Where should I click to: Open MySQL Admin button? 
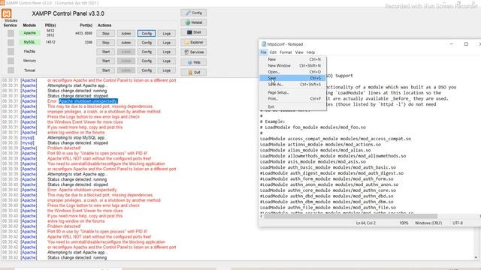(126, 43)
